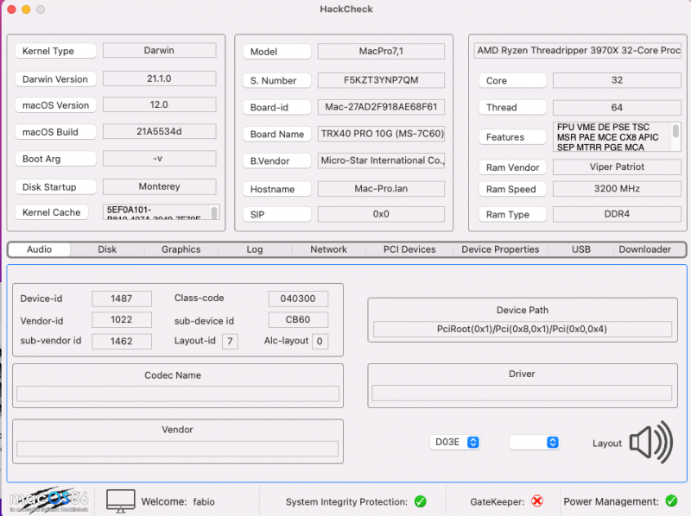Click the Kernel Cache label button
Screen dimensions: 691x516
[x=52, y=212]
